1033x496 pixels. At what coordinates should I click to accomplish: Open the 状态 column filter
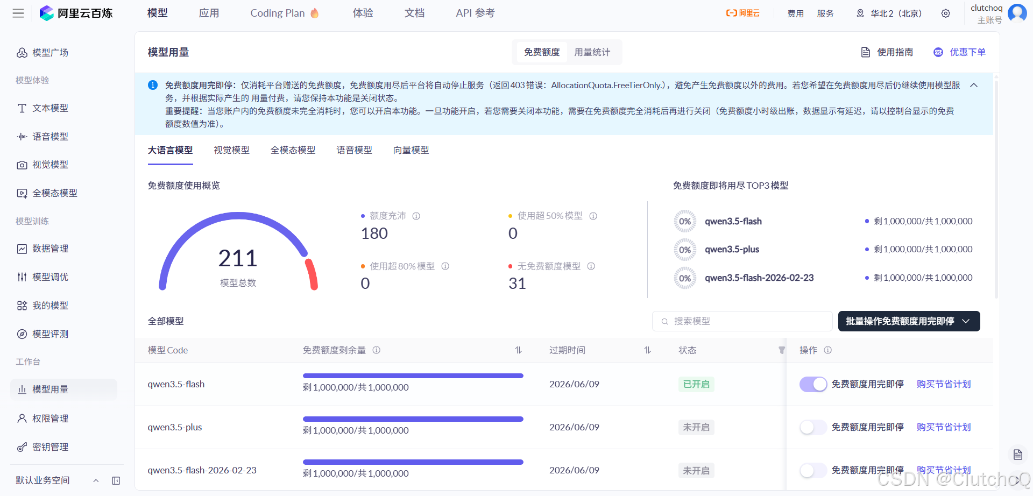point(781,350)
